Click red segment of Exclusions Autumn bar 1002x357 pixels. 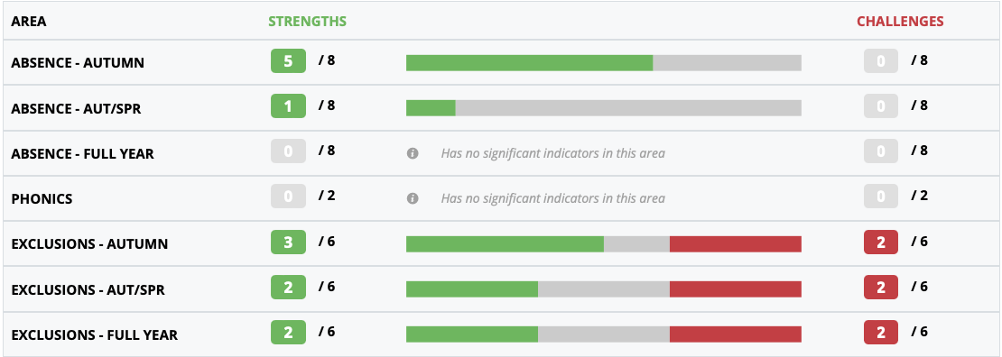pyautogui.click(x=736, y=244)
